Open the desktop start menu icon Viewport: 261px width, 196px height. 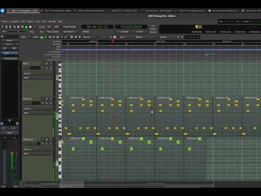click(x=2, y=11)
